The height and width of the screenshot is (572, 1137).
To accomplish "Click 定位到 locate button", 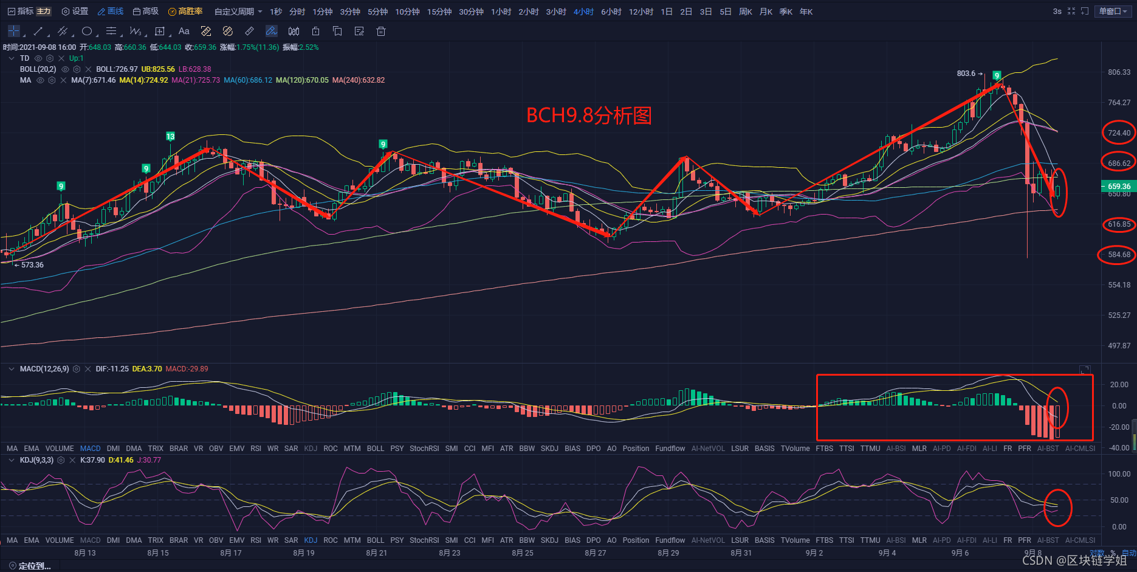I will tap(30, 566).
